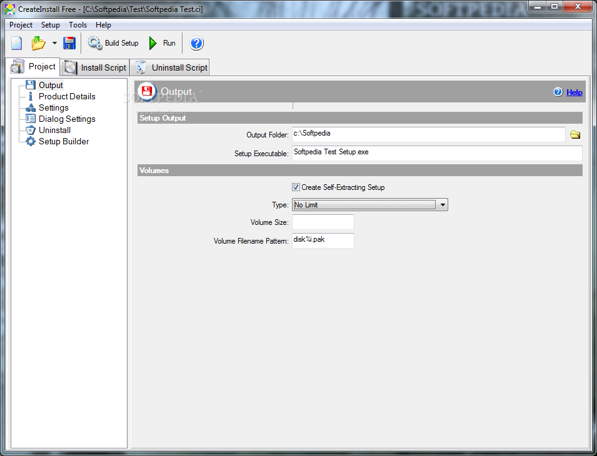Viewport: 597px width, 456px height.
Task: Open the Type dropdown showing No Limit
Action: point(369,205)
